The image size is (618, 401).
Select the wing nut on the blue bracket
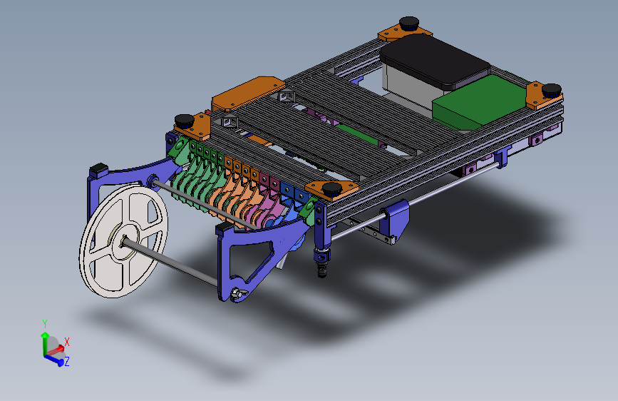tap(238, 294)
